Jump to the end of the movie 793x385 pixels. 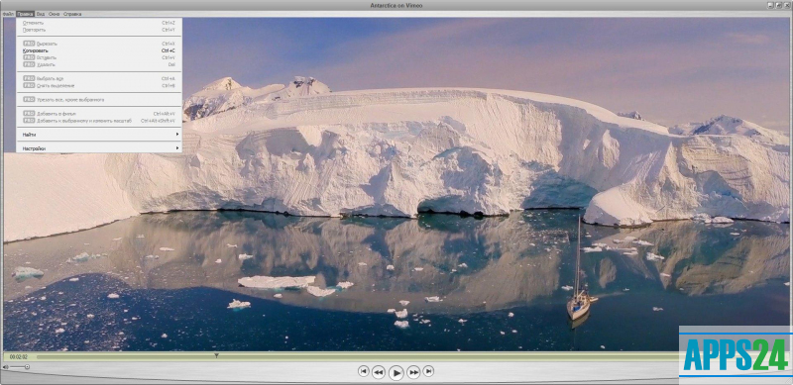[428, 371]
